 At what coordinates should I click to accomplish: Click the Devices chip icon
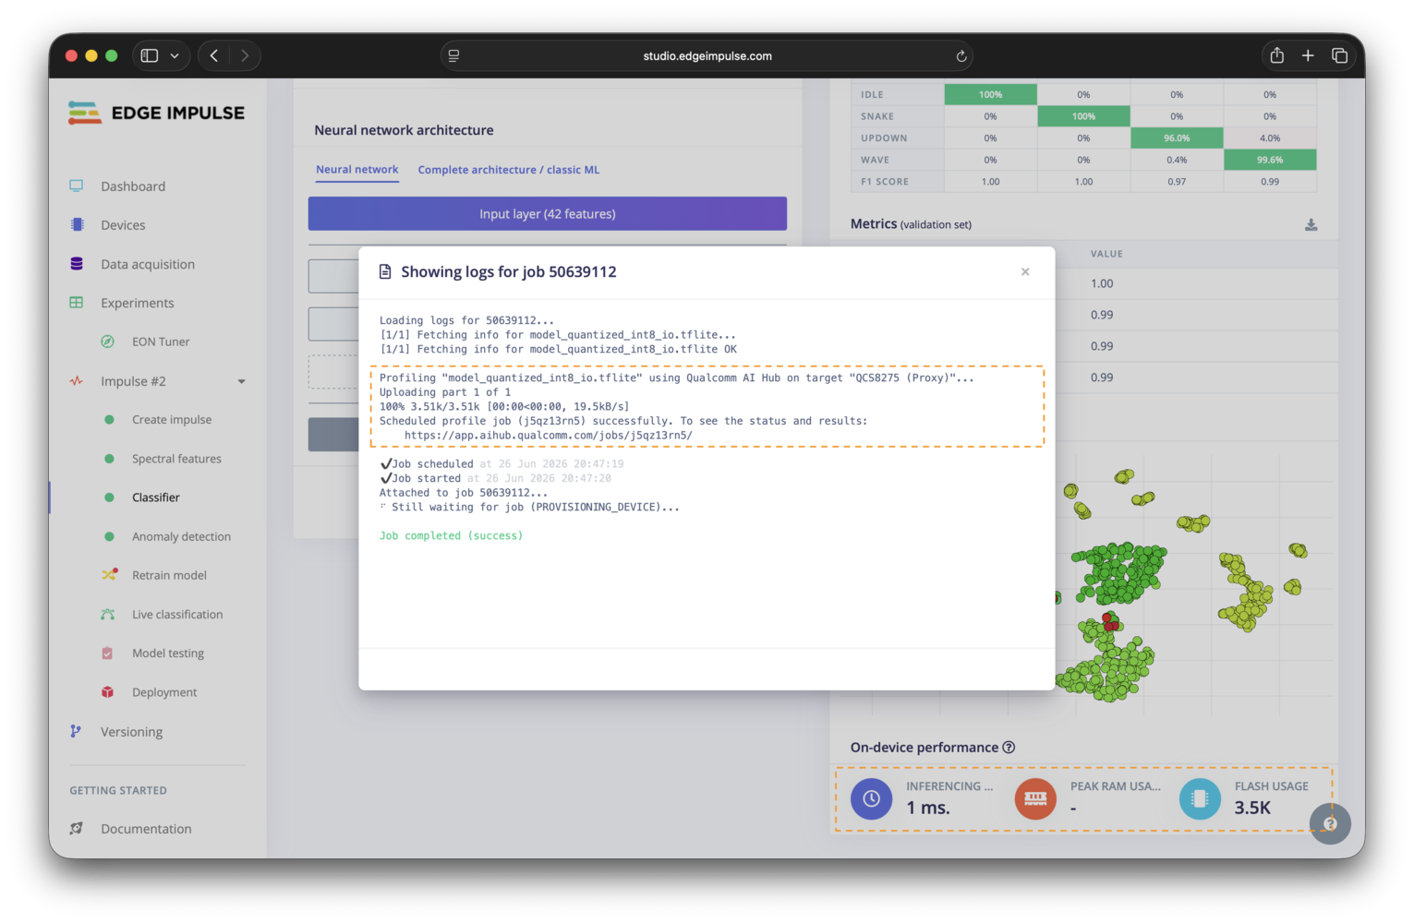pos(77,224)
